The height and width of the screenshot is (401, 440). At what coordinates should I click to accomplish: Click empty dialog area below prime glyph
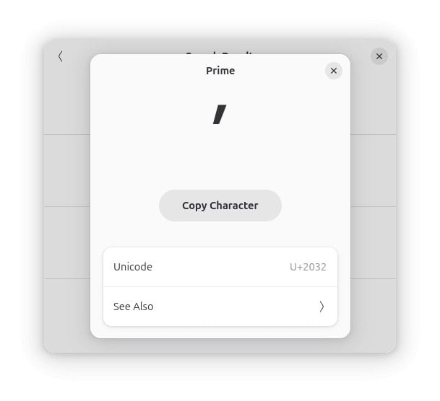[x=220, y=157]
